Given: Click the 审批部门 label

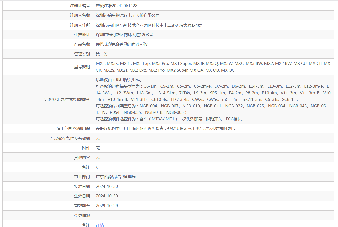Looking at the screenshot, I should 82,177.
